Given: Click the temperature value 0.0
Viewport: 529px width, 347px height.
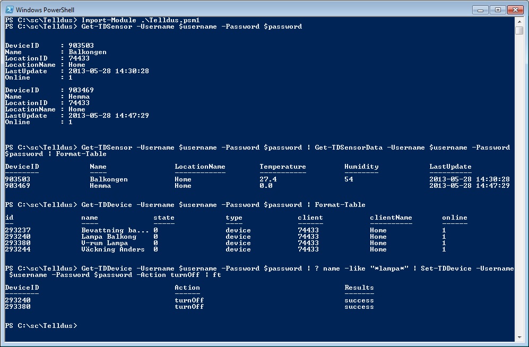Looking at the screenshot, I should [266, 186].
